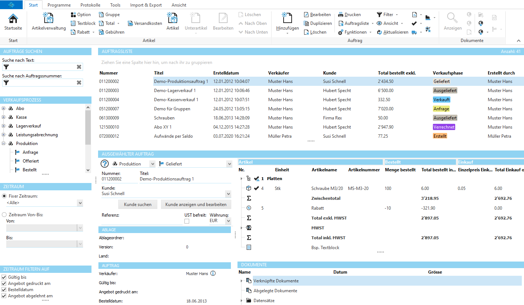Click the Verrechnet purple status tag
The image size is (524, 305).
coord(443,127)
